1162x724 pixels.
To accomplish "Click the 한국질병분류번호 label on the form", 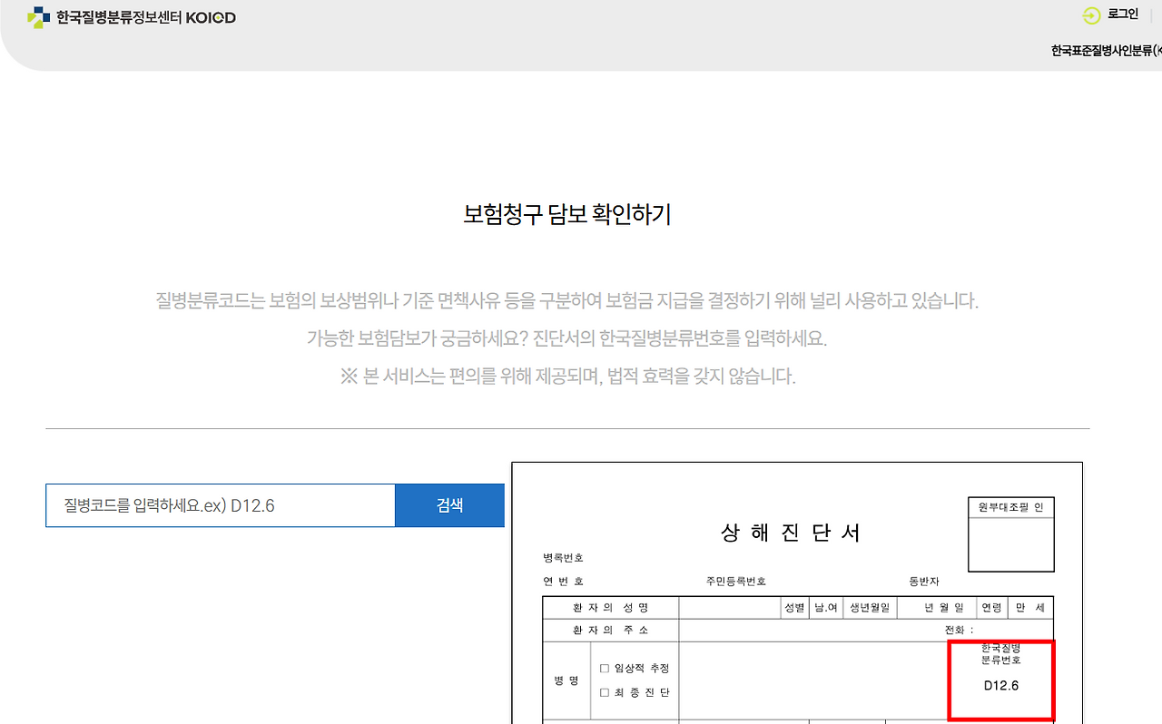I will coord(1000,654).
